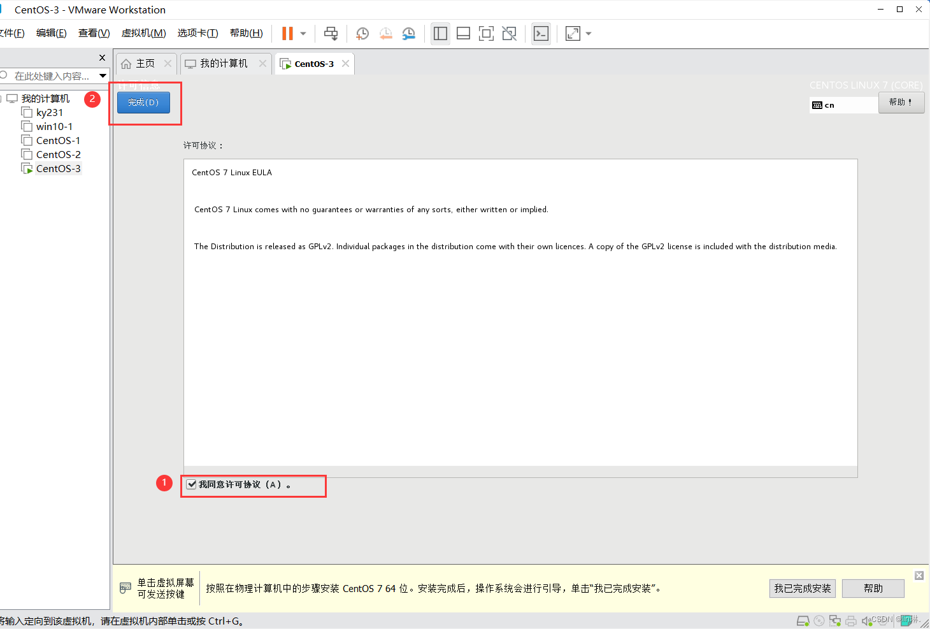Viewport: 930px width, 629px height.
Task: Open the 查看(V) menu
Action: (x=94, y=33)
